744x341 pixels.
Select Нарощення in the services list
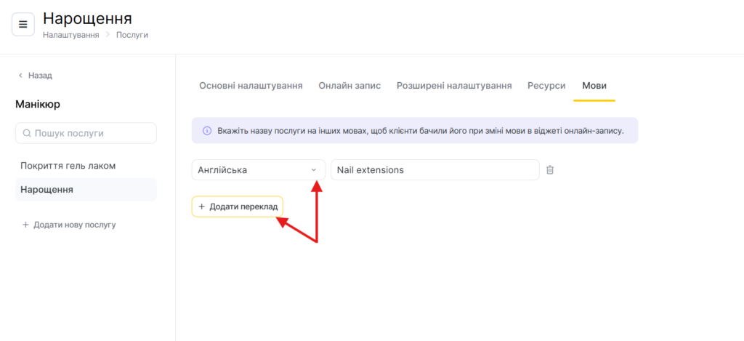pos(46,190)
